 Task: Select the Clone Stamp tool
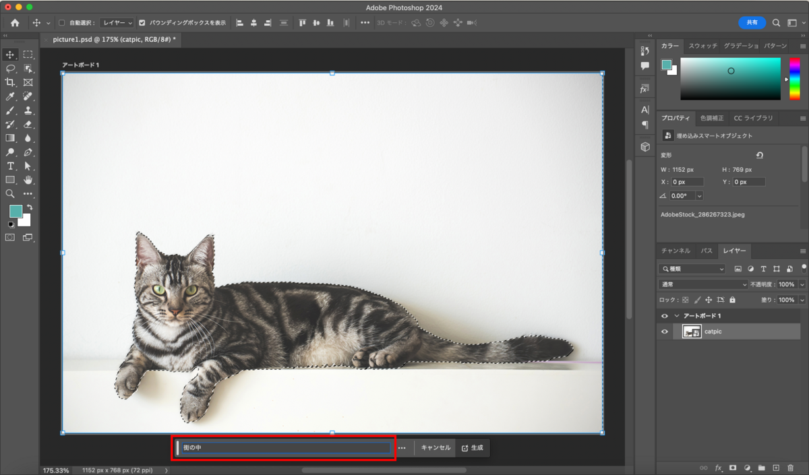click(x=28, y=110)
